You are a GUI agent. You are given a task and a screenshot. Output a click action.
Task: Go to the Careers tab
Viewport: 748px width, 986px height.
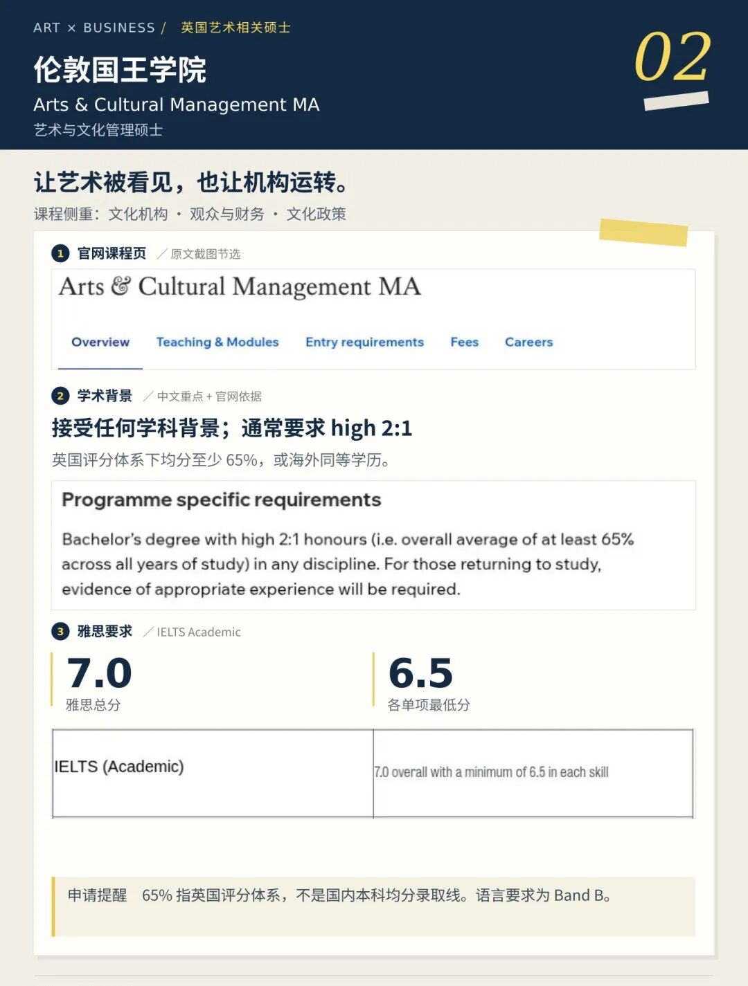click(x=528, y=342)
